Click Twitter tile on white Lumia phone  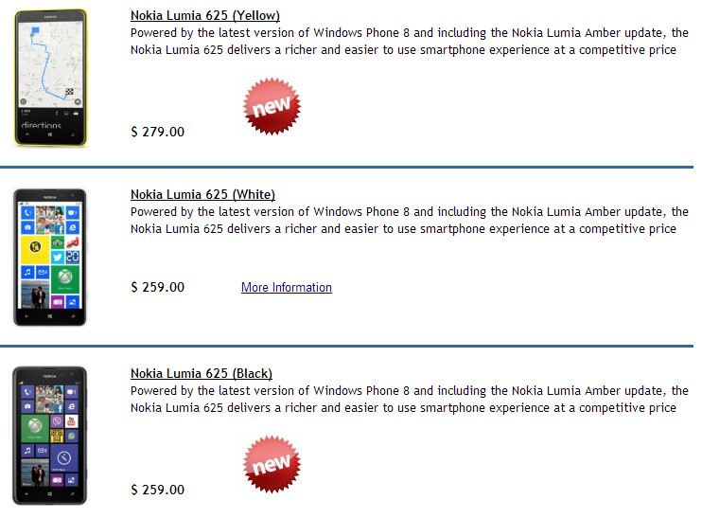(59, 257)
